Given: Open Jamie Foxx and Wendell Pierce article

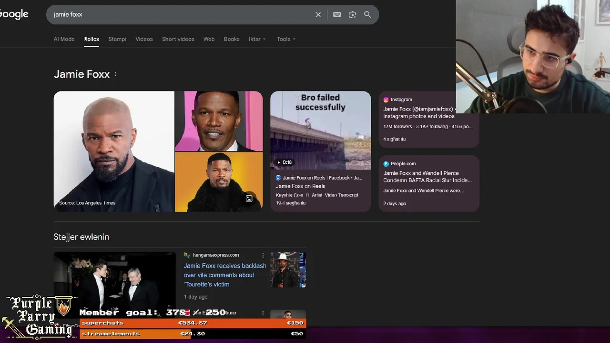Looking at the screenshot, I should (427, 177).
